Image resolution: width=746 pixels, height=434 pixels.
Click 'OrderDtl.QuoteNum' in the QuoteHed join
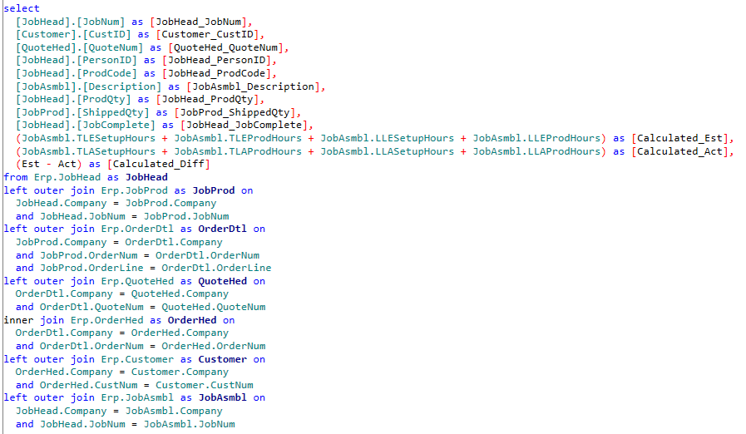(91, 308)
